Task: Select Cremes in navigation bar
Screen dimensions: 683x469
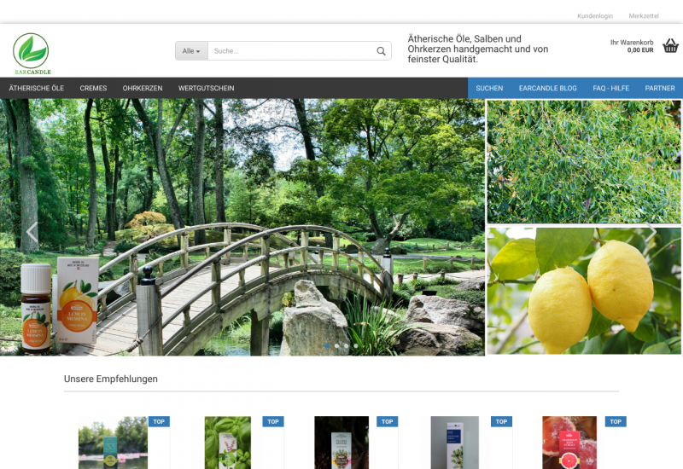Action: [x=93, y=88]
